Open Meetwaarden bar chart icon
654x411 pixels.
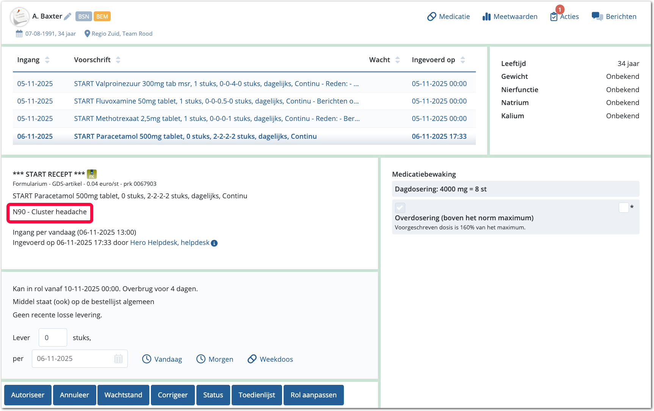coord(486,17)
